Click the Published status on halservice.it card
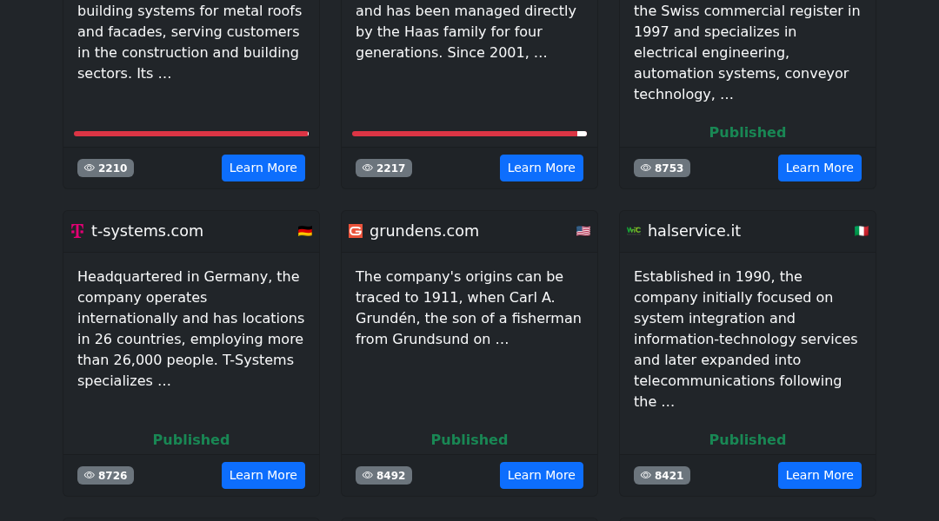 pyautogui.click(x=748, y=439)
